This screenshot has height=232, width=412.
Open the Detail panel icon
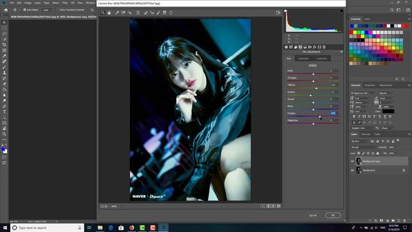coord(295,47)
